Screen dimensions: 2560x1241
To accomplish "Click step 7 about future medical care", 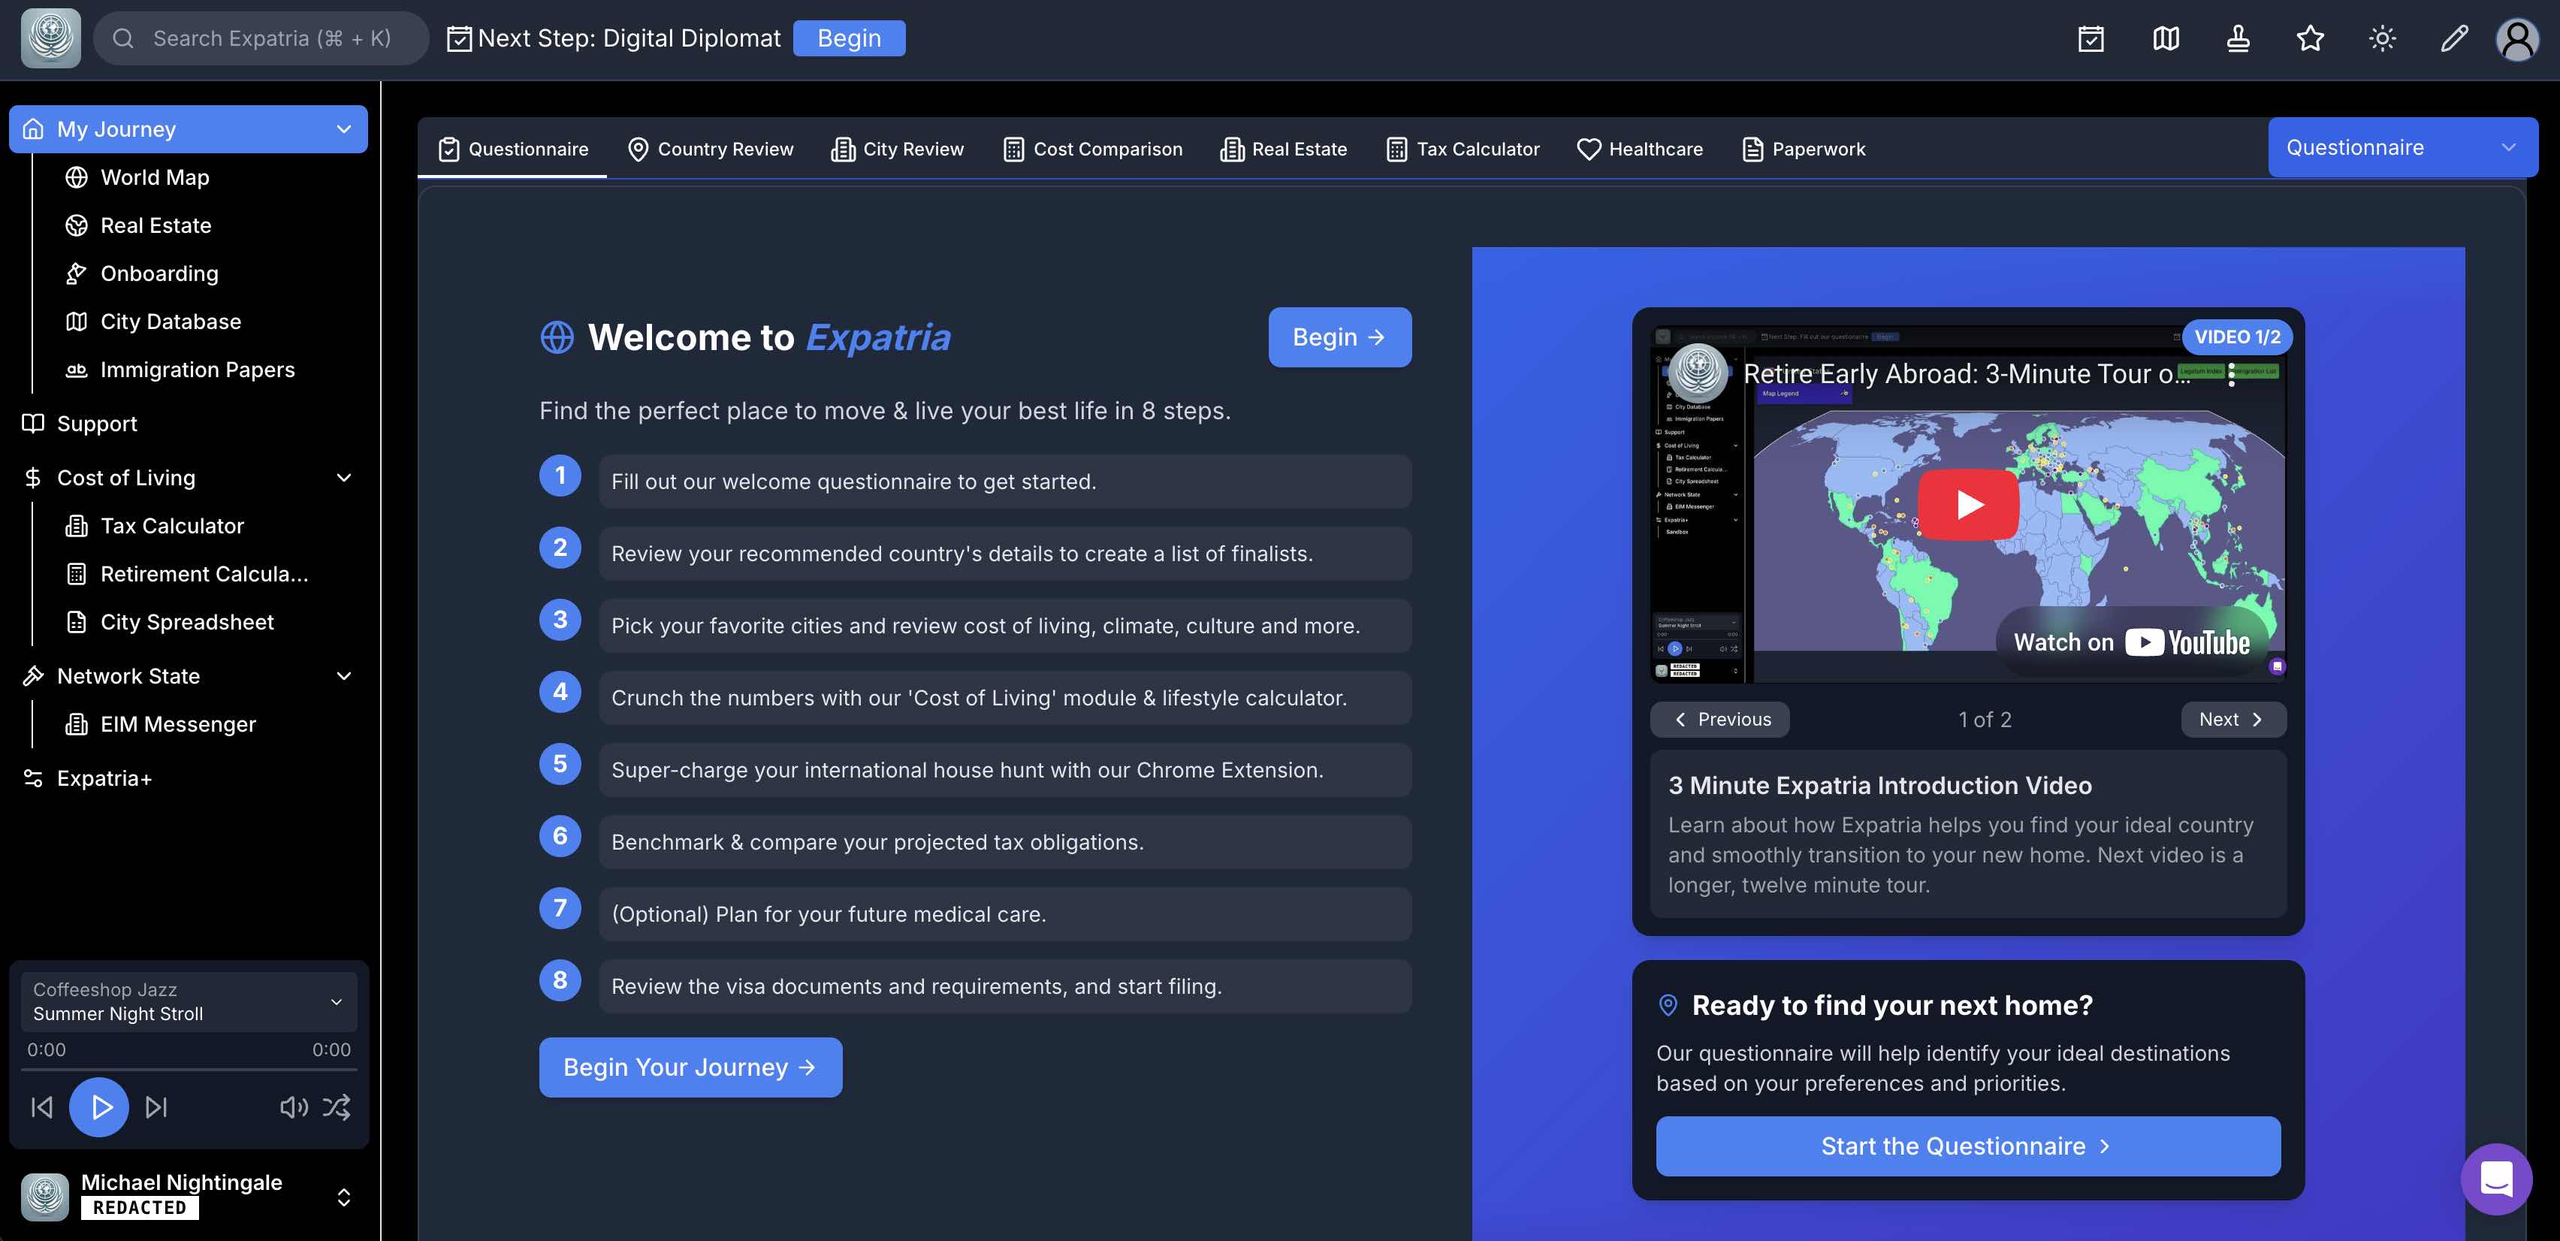I will (x=1005, y=914).
